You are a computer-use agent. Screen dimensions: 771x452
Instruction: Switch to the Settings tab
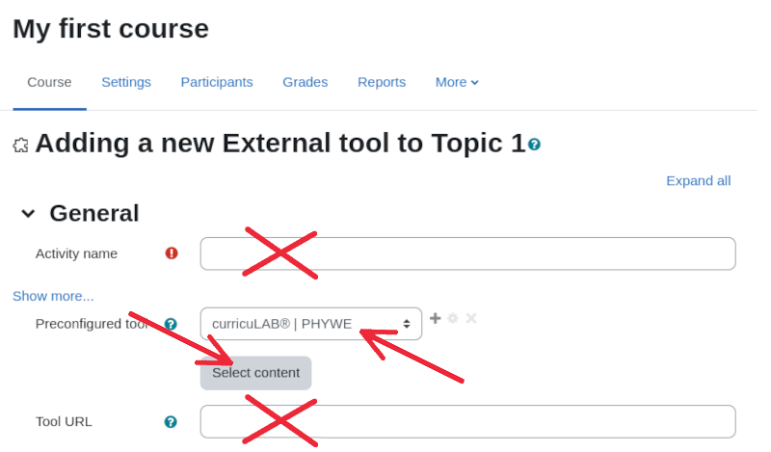(x=126, y=82)
